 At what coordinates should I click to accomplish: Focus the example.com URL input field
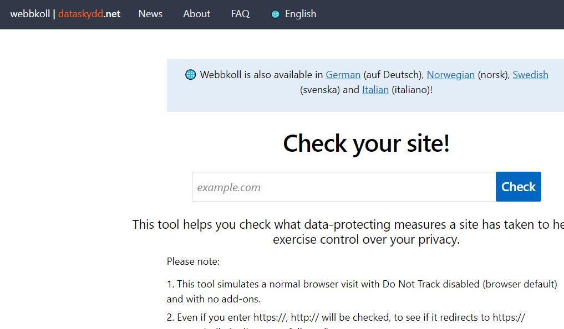point(344,187)
